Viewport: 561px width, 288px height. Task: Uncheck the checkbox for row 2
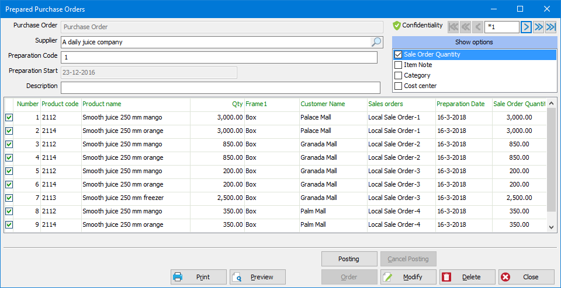[9, 131]
